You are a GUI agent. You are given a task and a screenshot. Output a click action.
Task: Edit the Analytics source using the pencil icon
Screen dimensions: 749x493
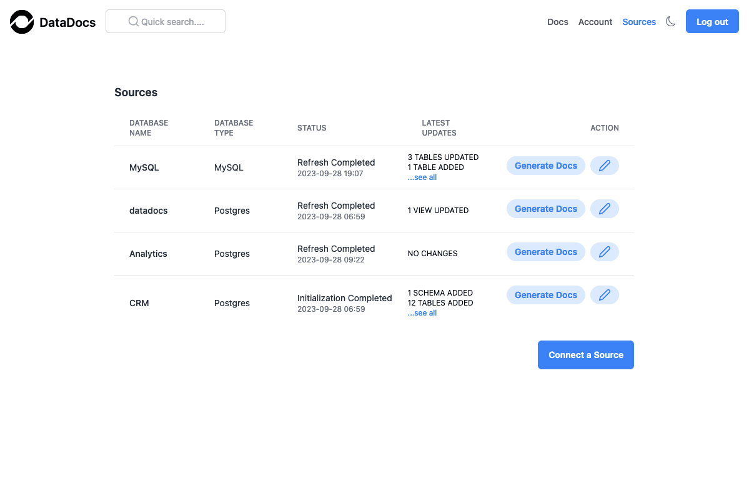(x=604, y=251)
